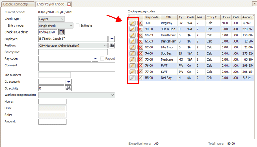
Task: Click the Job number field
Action: (x=55, y=75)
